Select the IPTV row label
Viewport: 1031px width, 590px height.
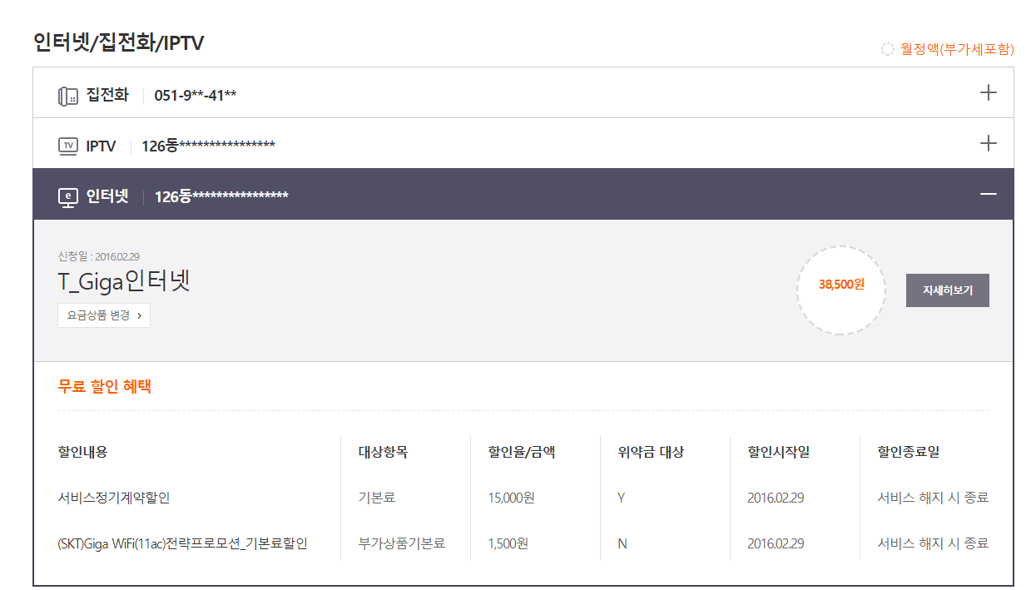pyautogui.click(x=101, y=146)
